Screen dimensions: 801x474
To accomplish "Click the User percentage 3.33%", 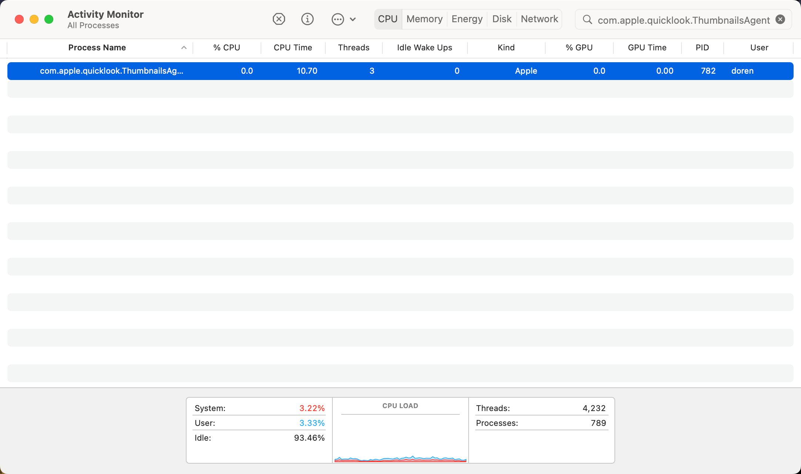I will [x=312, y=423].
